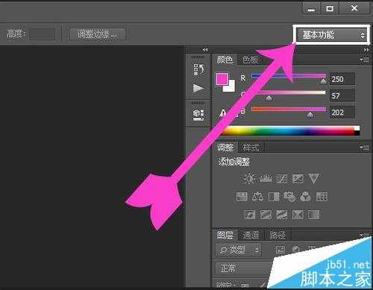373x290 pixels.
Task: Open the 基本功能 workspace switcher
Action: point(331,35)
